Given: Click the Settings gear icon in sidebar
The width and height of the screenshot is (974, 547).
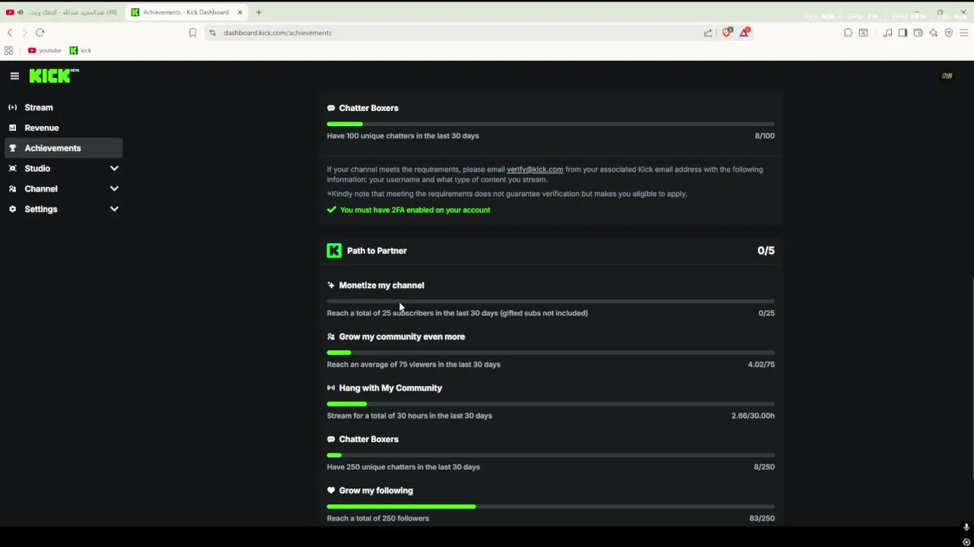Looking at the screenshot, I should tap(12, 209).
